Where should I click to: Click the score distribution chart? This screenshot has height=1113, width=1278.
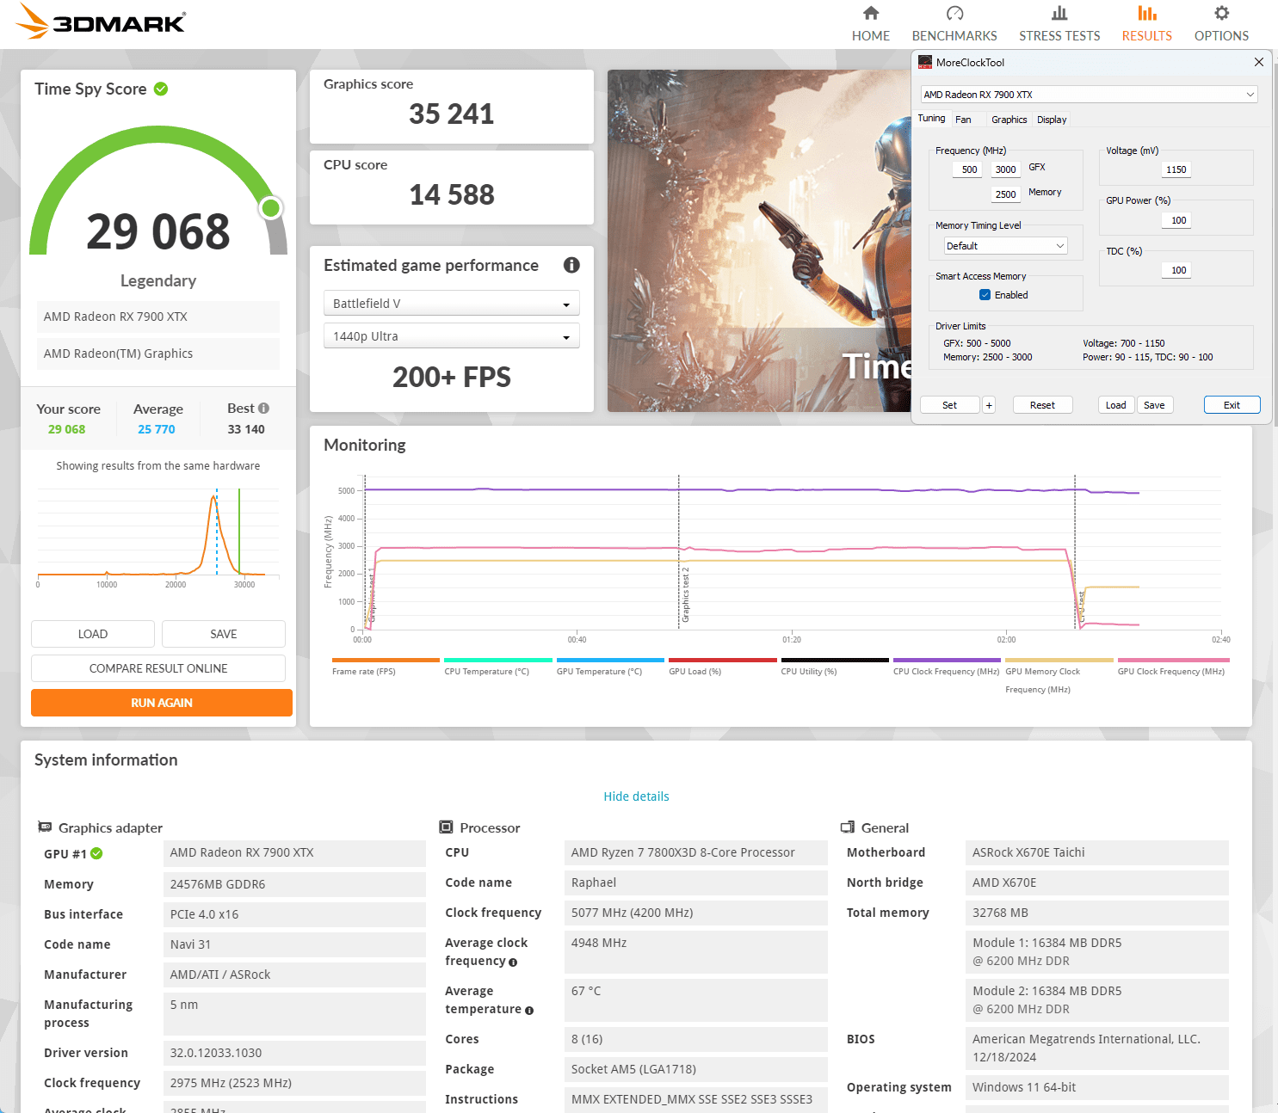click(x=158, y=538)
